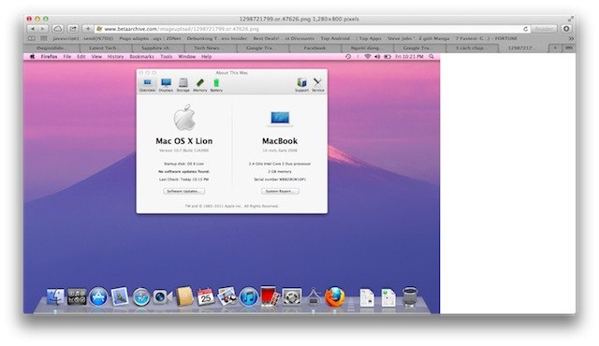The image size is (599, 346).
Task: Open the 'Best Deals!' bookmark
Action: click(266, 38)
